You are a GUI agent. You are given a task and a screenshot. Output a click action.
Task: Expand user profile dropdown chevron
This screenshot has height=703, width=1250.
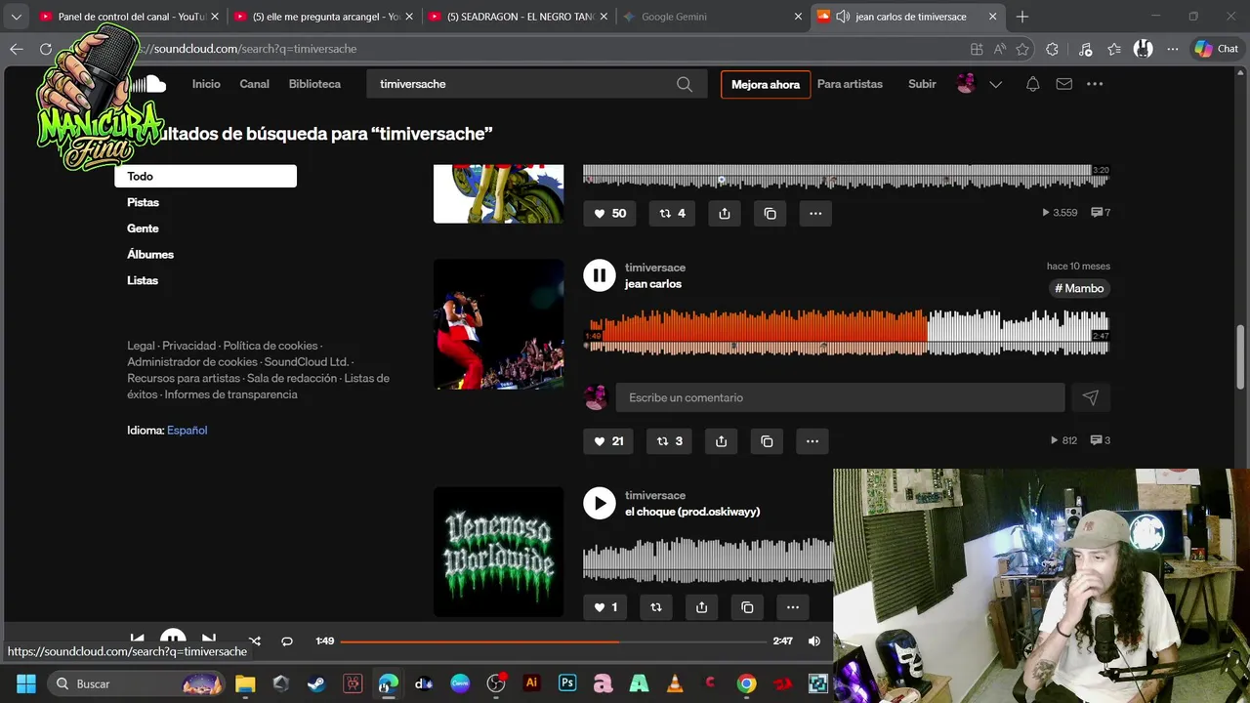click(x=995, y=84)
